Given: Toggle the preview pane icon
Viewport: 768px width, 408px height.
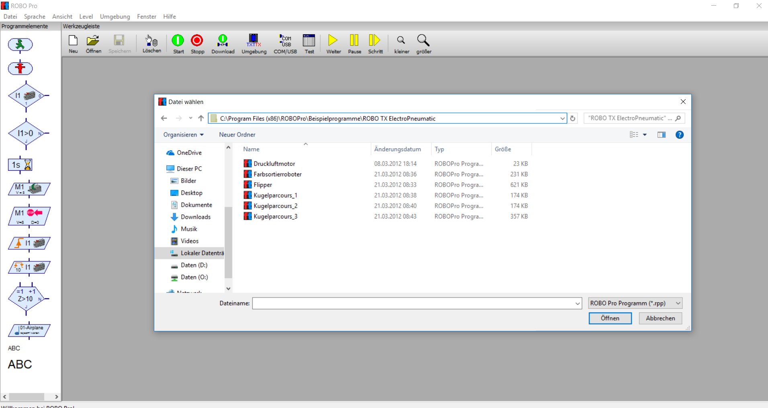Looking at the screenshot, I should (662, 135).
